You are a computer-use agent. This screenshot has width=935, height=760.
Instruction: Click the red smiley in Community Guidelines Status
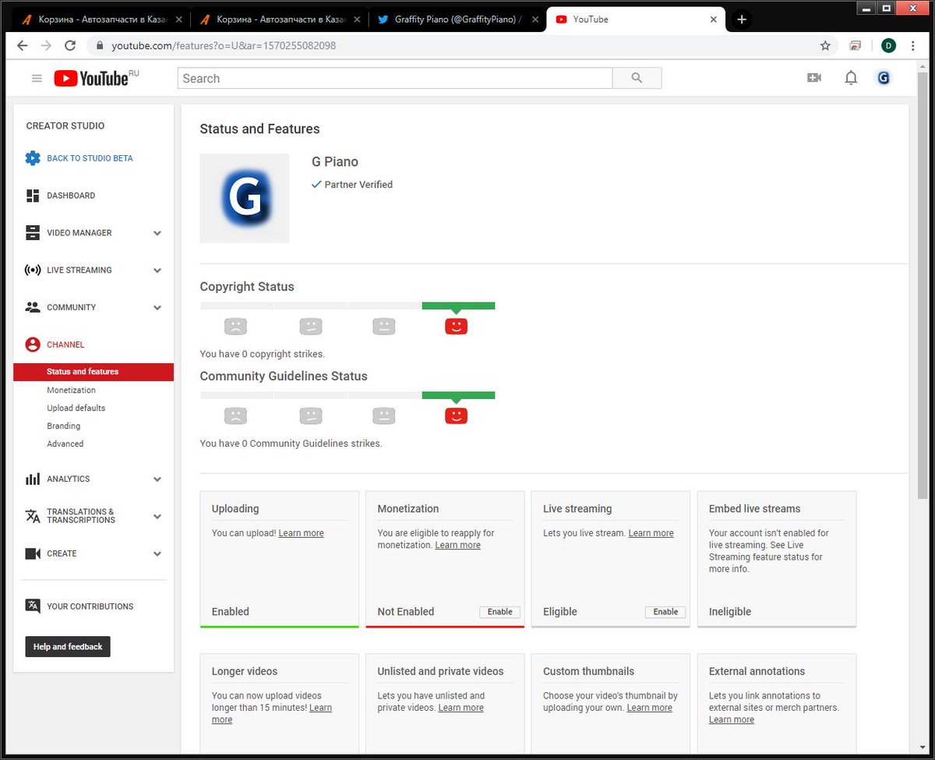coord(456,416)
